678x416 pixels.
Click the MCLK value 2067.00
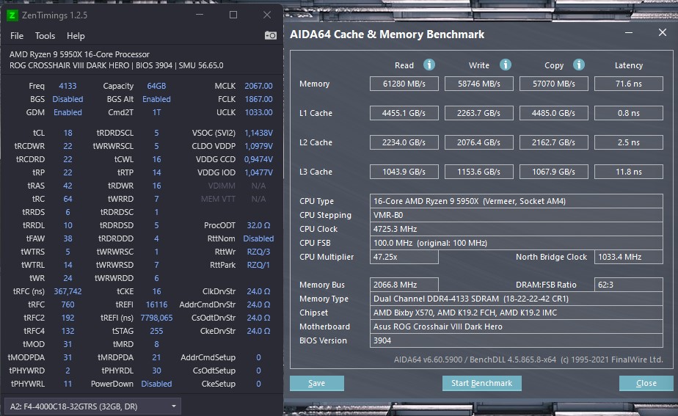point(258,86)
